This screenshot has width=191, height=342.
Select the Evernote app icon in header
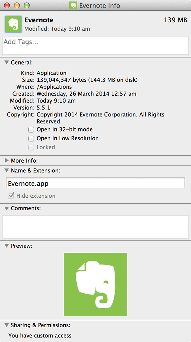(13, 24)
